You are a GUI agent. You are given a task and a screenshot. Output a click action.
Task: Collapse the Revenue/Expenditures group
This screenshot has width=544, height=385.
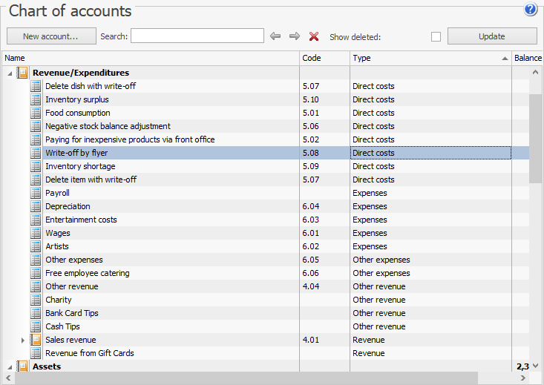pyautogui.click(x=10, y=73)
